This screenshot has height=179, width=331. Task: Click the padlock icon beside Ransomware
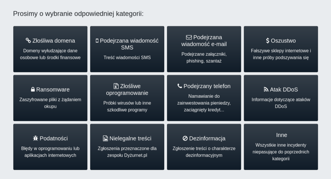(33, 89)
